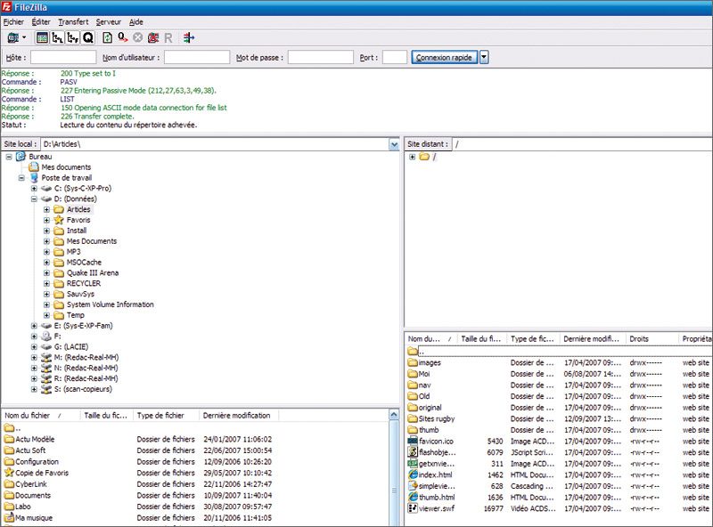713x527 pixels.
Task: Select System Volume Information folder
Action: pos(110,304)
